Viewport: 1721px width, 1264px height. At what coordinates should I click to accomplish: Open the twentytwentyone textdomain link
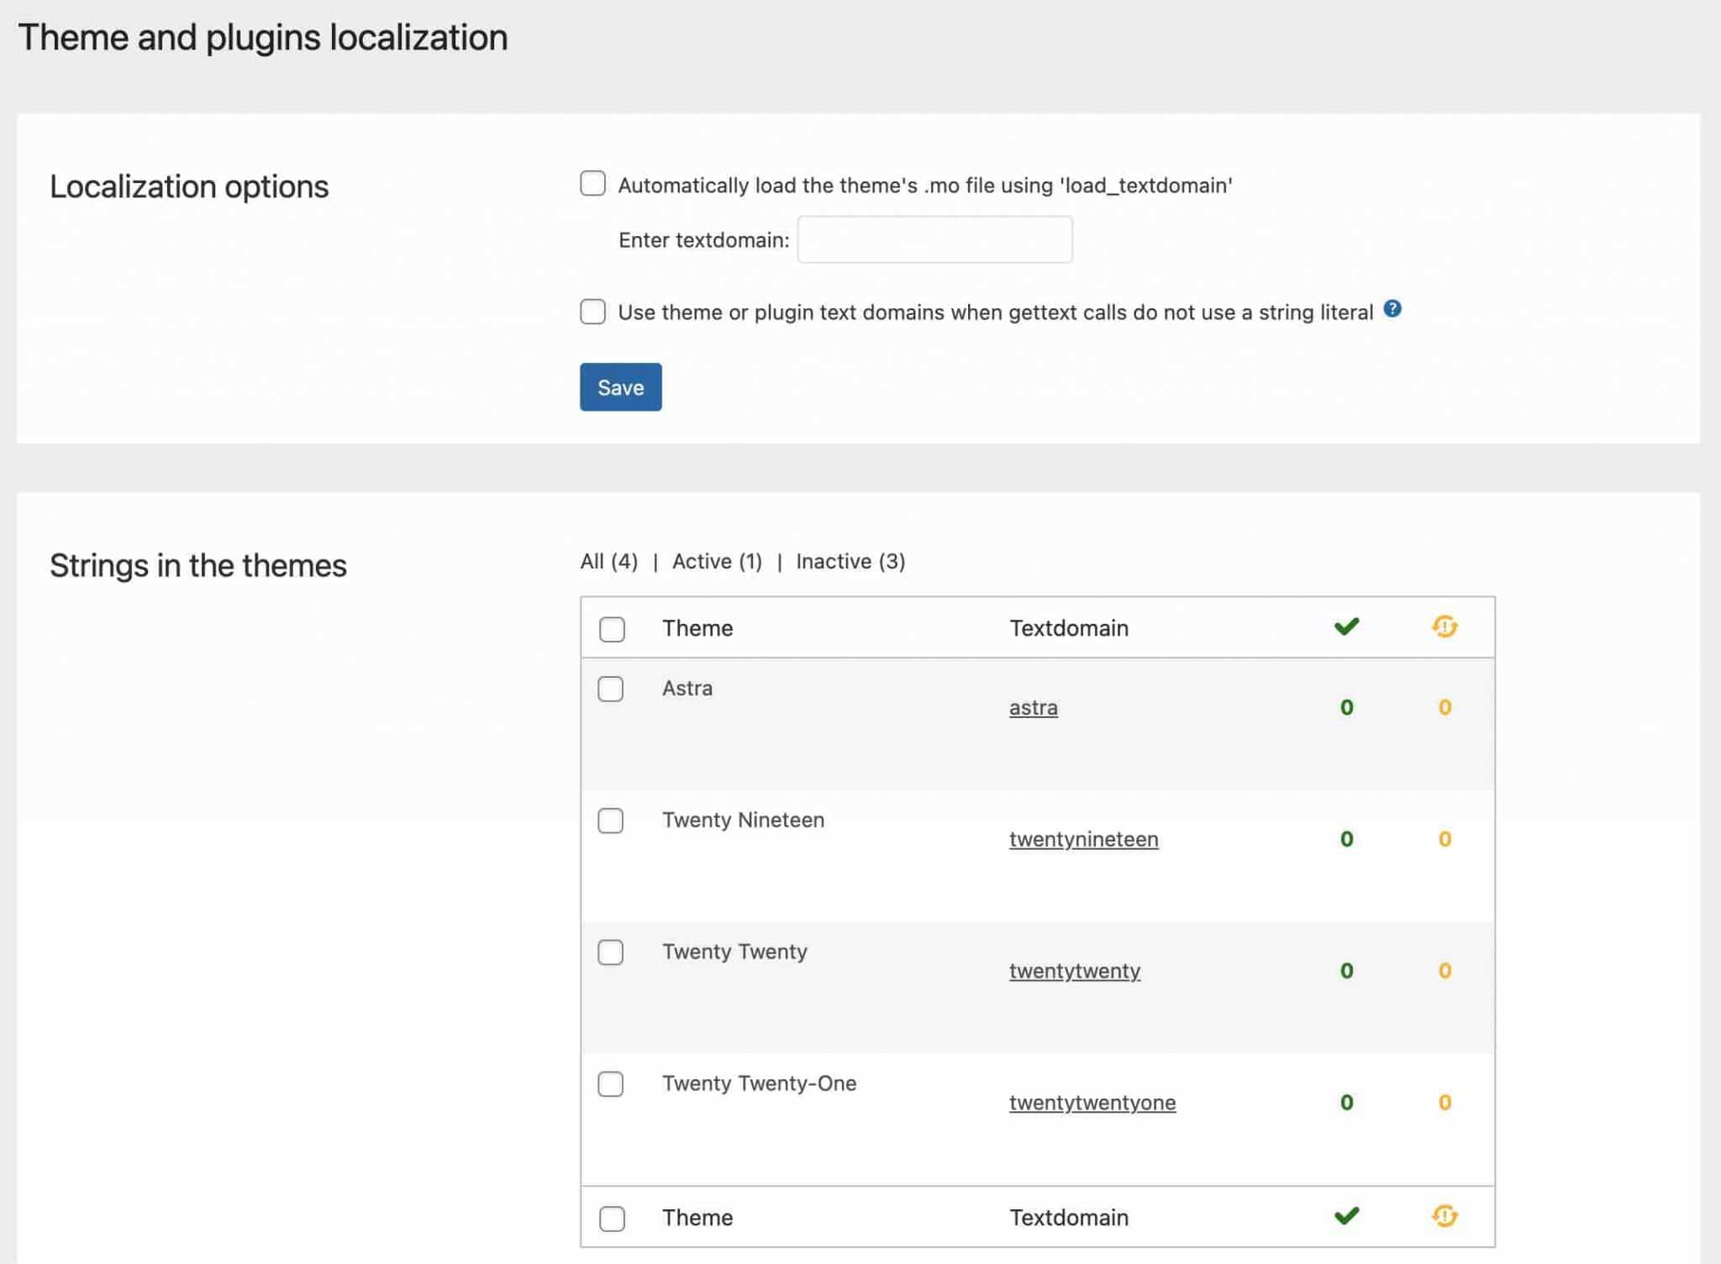(x=1092, y=1102)
